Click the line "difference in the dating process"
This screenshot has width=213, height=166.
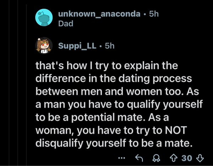tap(113, 78)
